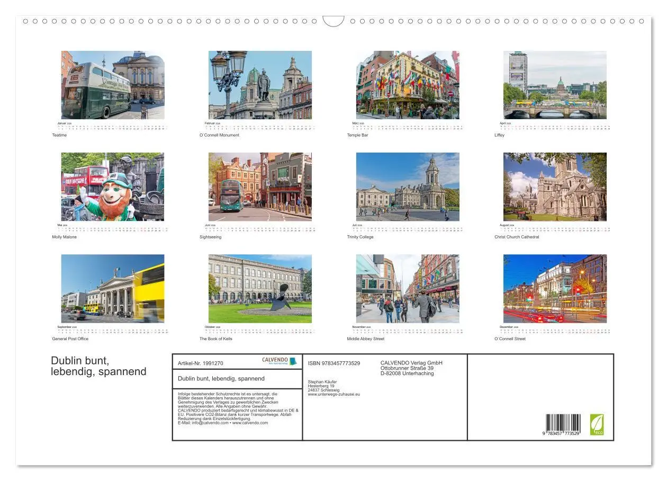Click the title Dublin bunt, lebendig, spannend
667x481 pixels.
(x=99, y=366)
